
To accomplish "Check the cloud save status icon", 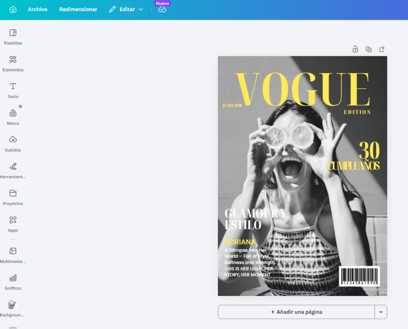I will pos(162,10).
